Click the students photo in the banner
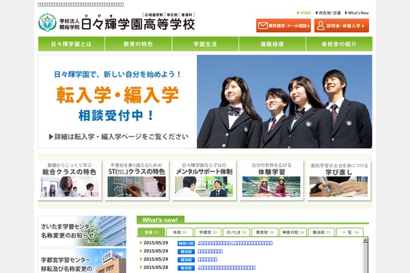Screen dimensions: 410x273 click(x=284, y=102)
